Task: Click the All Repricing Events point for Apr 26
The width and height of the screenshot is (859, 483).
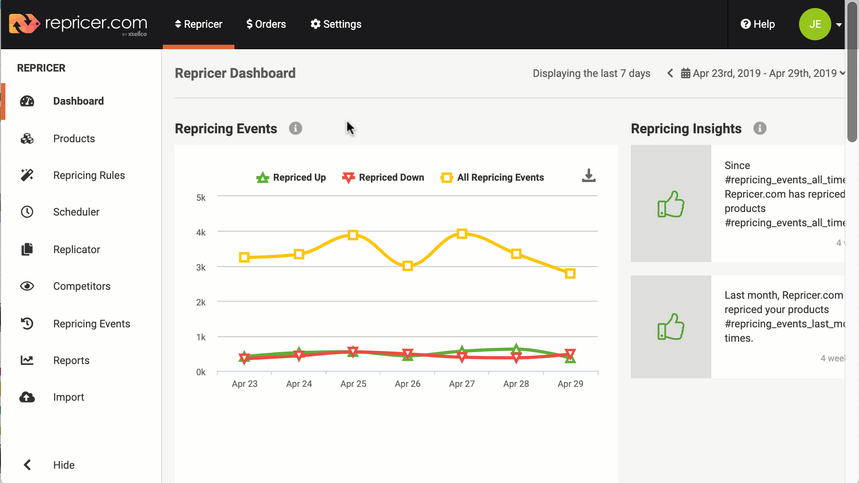Action: [408, 267]
